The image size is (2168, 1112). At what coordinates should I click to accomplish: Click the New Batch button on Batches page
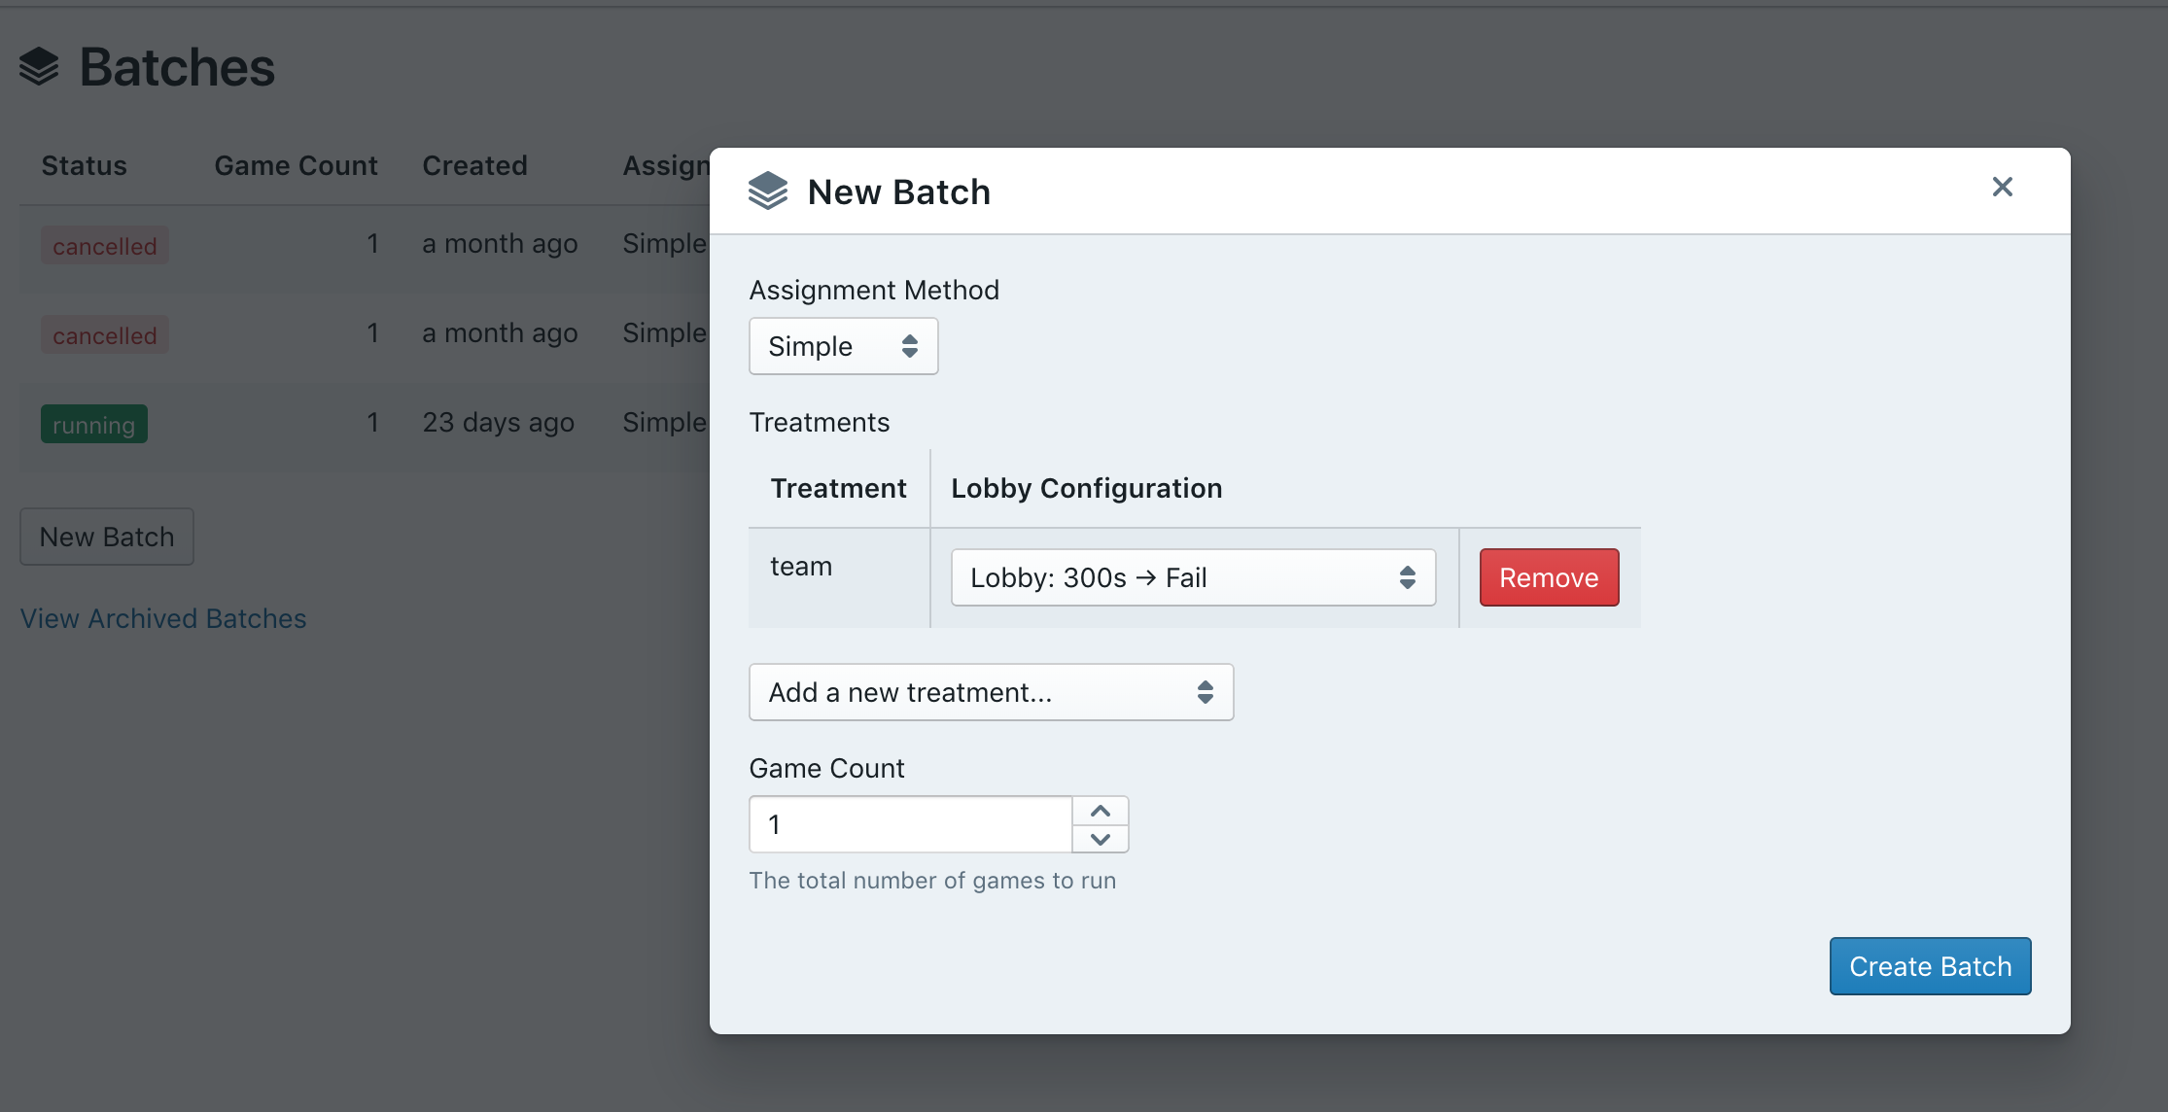[107, 537]
